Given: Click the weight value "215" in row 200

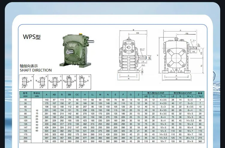Looking at the screenshot, I should click(x=200, y=138).
